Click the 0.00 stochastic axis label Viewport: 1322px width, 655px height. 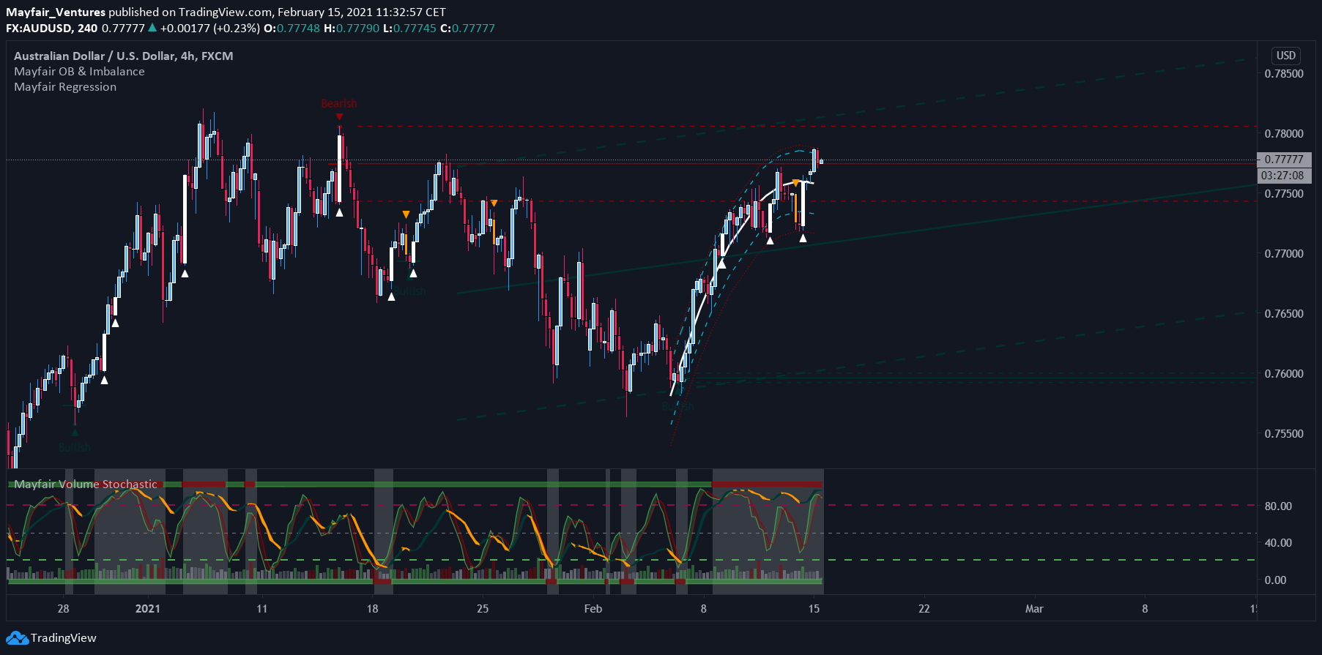click(1275, 580)
